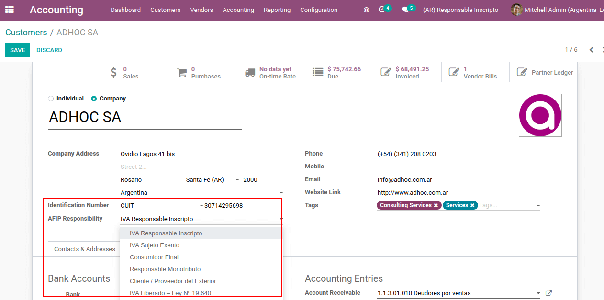The height and width of the screenshot is (300, 604).
Task: Click (AR) Responsable Inscripto company switcher
Action: pyautogui.click(x=460, y=10)
